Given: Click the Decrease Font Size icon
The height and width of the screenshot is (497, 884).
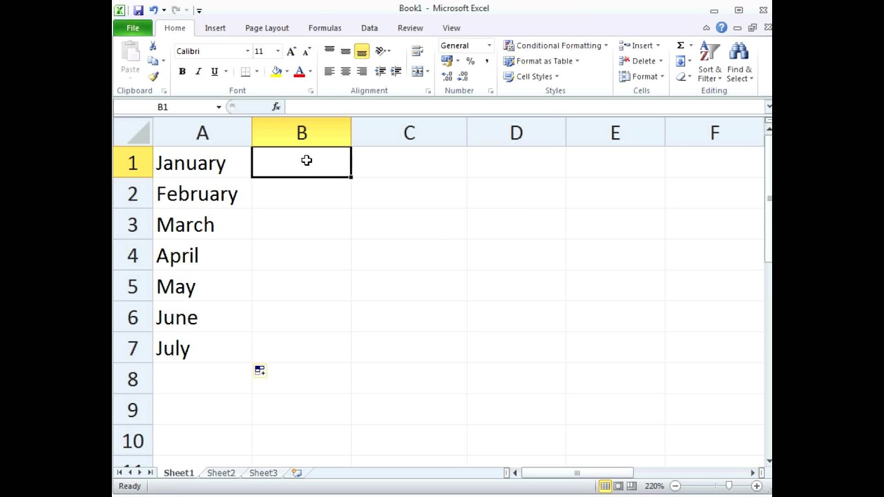Looking at the screenshot, I should point(307,51).
